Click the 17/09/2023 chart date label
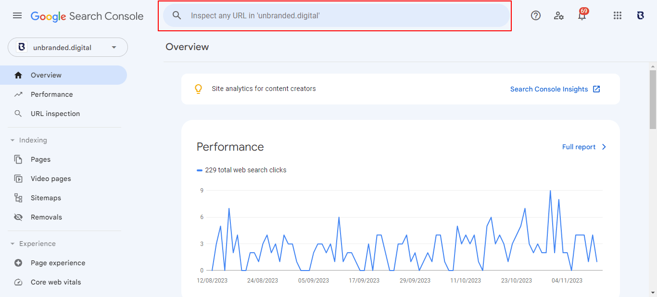Screen dimensions: 657x297 (x=364, y=280)
